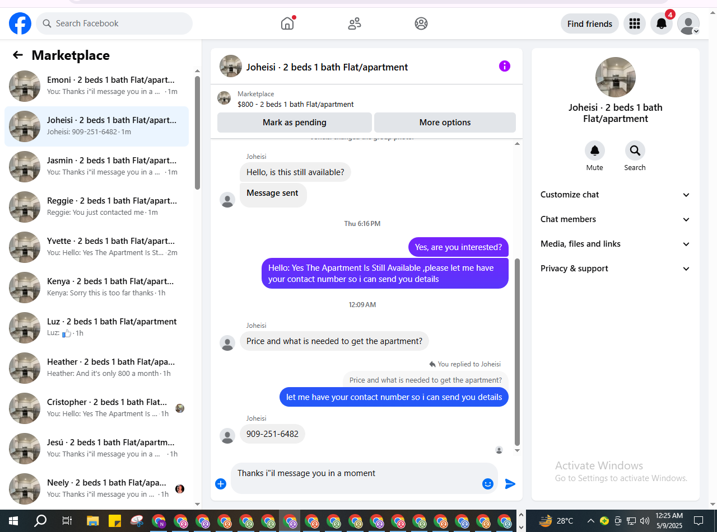Open the Windows Start menu
The height and width of the screenshot is (532, 717).
click(13, 521)
